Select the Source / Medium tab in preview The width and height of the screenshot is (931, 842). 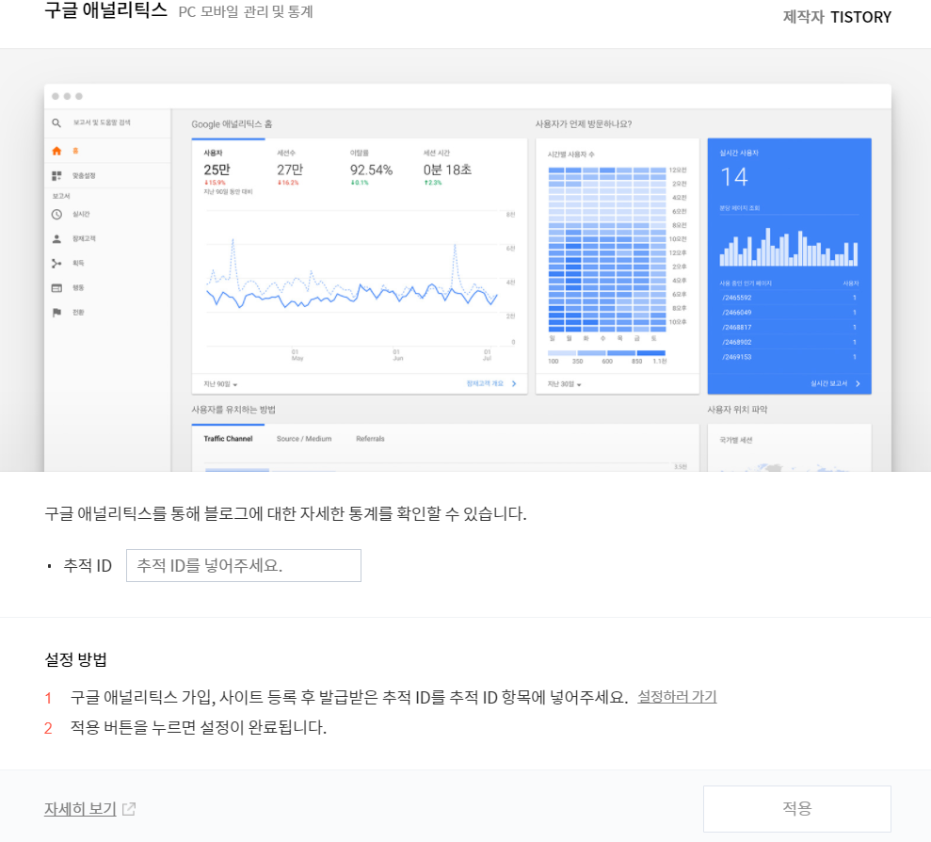tap(304, 439)
